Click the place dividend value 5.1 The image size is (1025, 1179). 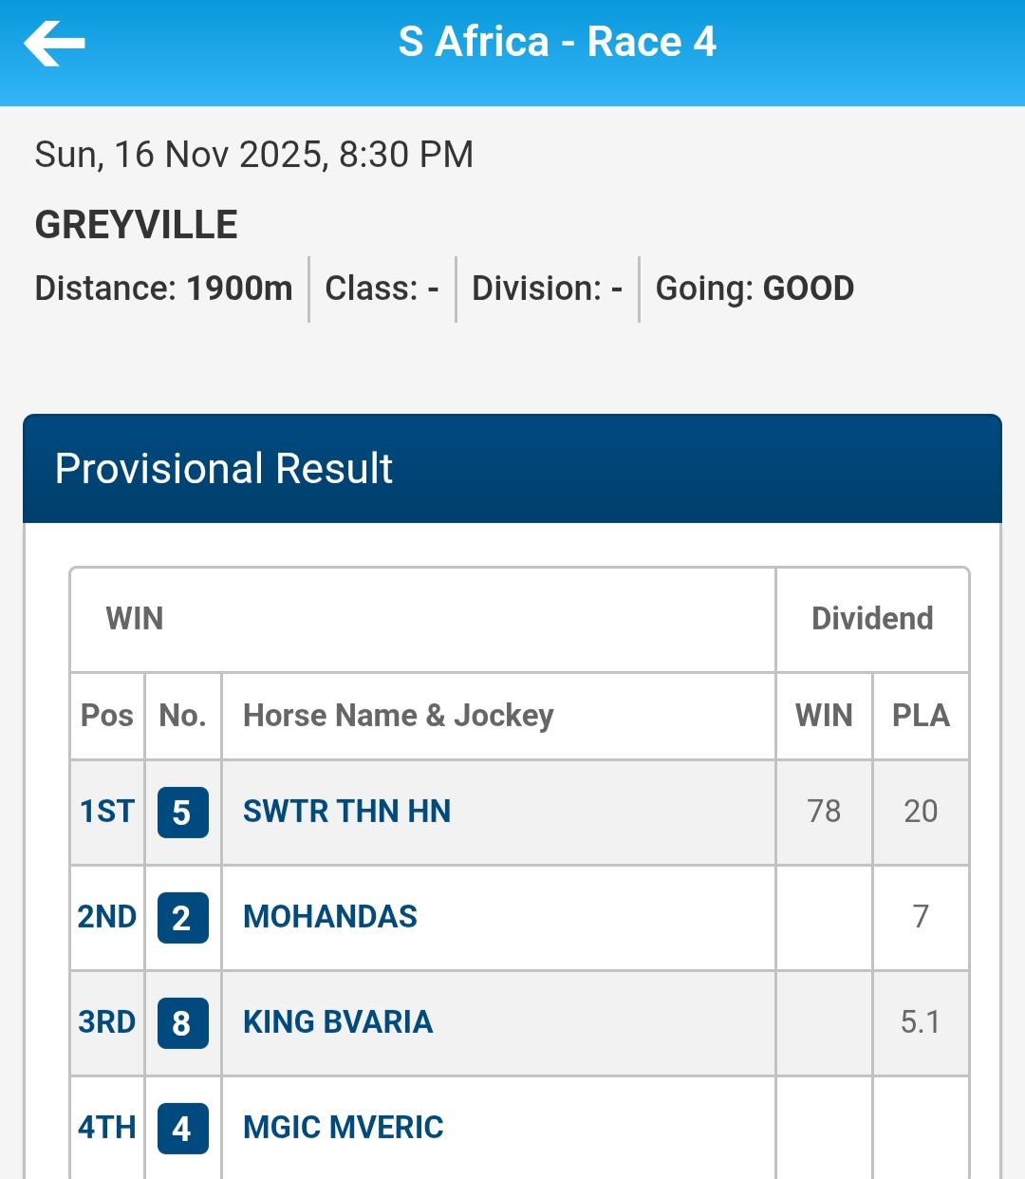click(921, 1022)
